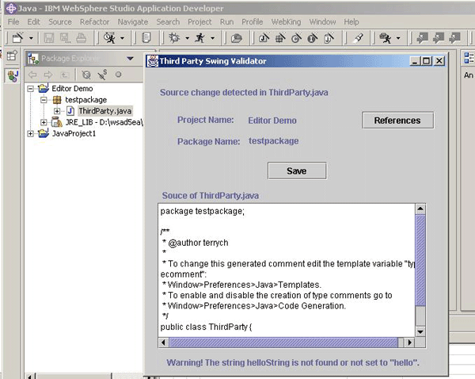Click the New wizard toolbar icon
This screenshot has width=475, height=379.
click(17, 38)
